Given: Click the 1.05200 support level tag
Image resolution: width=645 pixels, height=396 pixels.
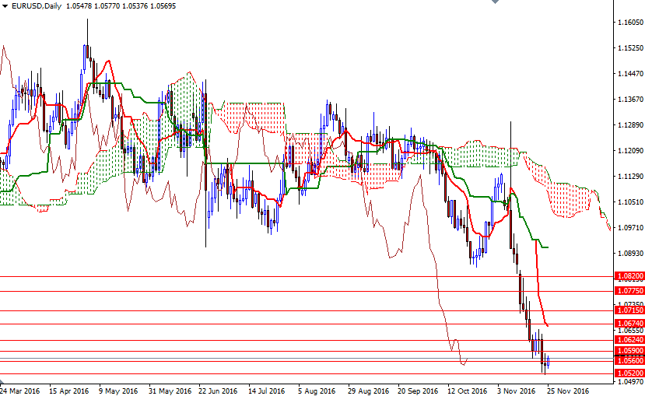Looking at the screenshot, I should pyautogui.click(x=629, y=373).
